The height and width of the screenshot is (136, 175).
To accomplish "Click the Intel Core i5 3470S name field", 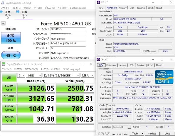I will [x=133, y=72].
